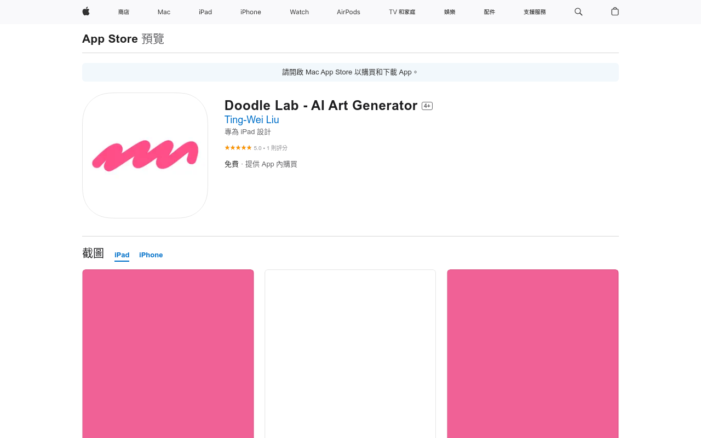Click the 免費 price label
The height and width of the screenshot is (438, 701).
point(232,164)
